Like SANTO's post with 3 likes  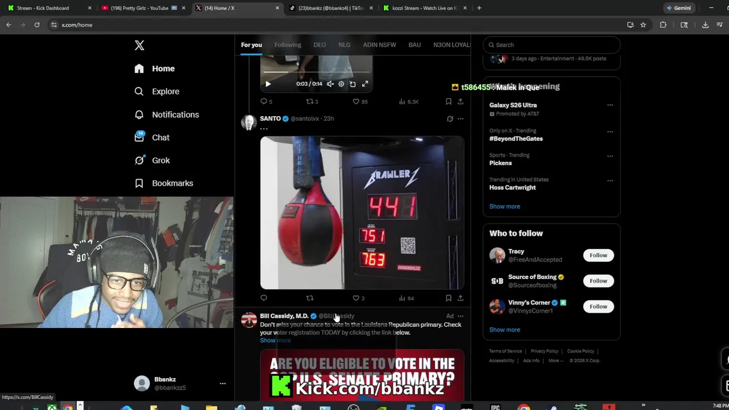point(359,298)
